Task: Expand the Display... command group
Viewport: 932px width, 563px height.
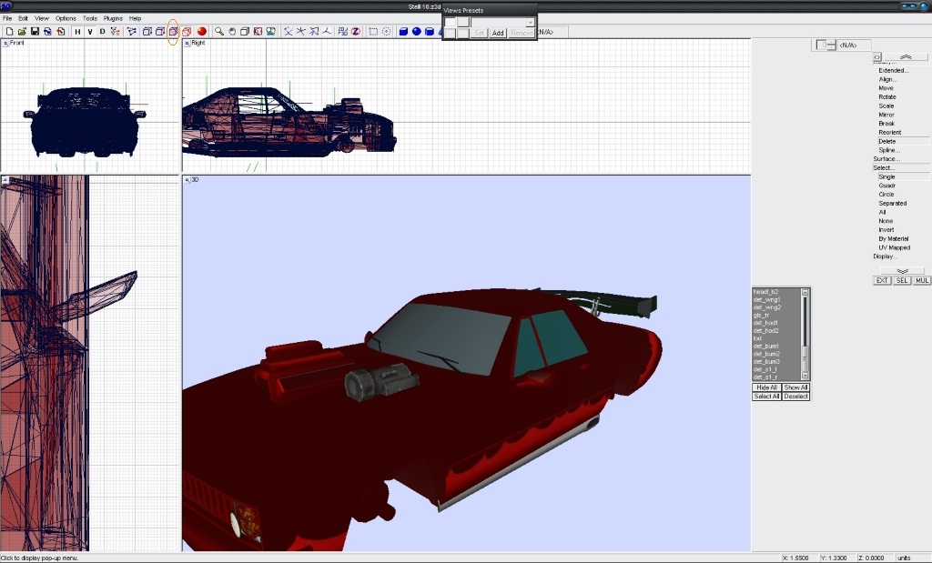Action: (x=885, y=256)
